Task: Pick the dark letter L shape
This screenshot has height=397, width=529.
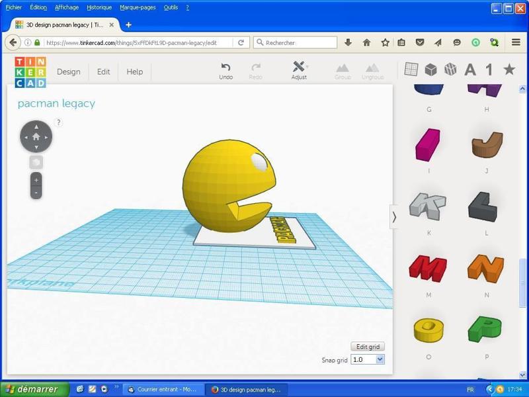Action: click(x=483, y=206)
